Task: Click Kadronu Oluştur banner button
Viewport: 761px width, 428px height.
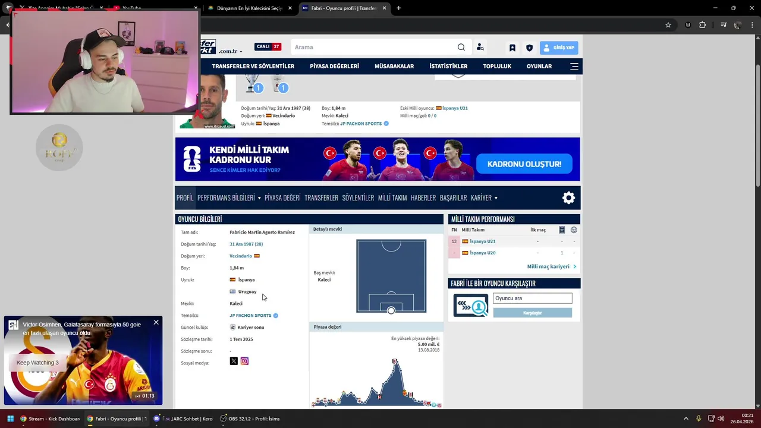Action: pos(524,164)
